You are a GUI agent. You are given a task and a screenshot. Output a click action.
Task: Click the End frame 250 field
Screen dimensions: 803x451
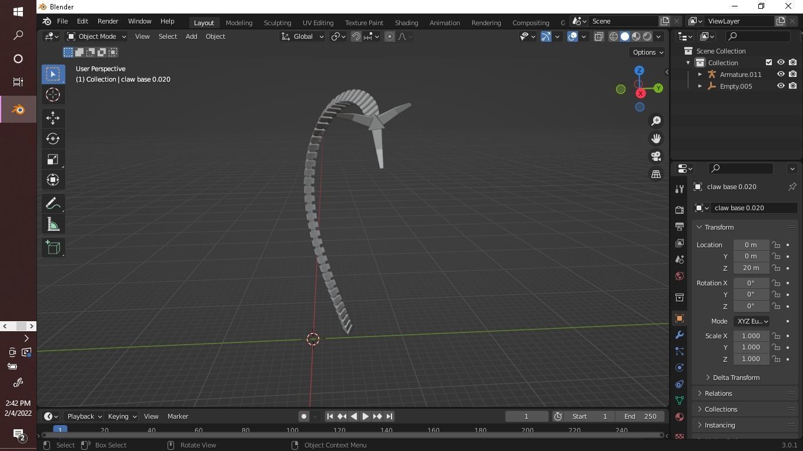click(640, 416)
